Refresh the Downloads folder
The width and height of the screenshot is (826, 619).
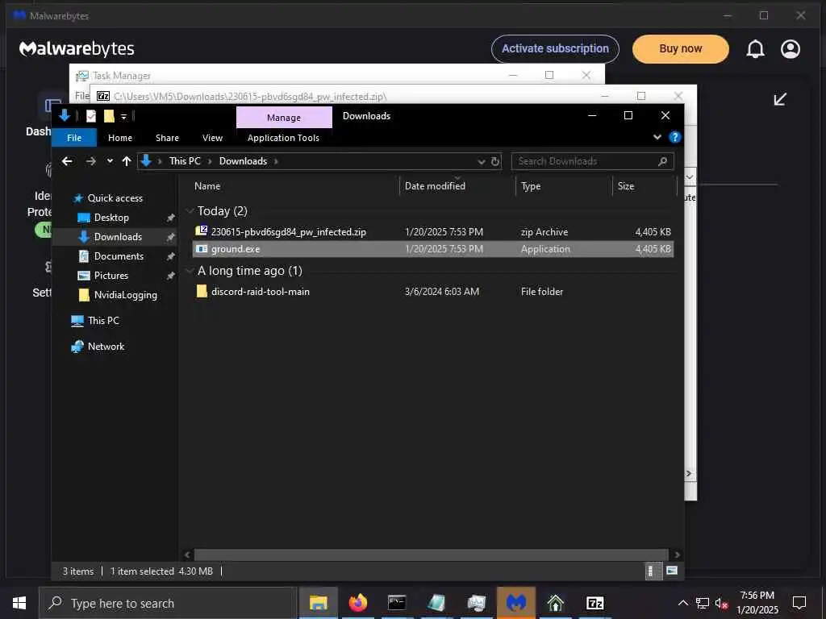(x=494, y=161)
